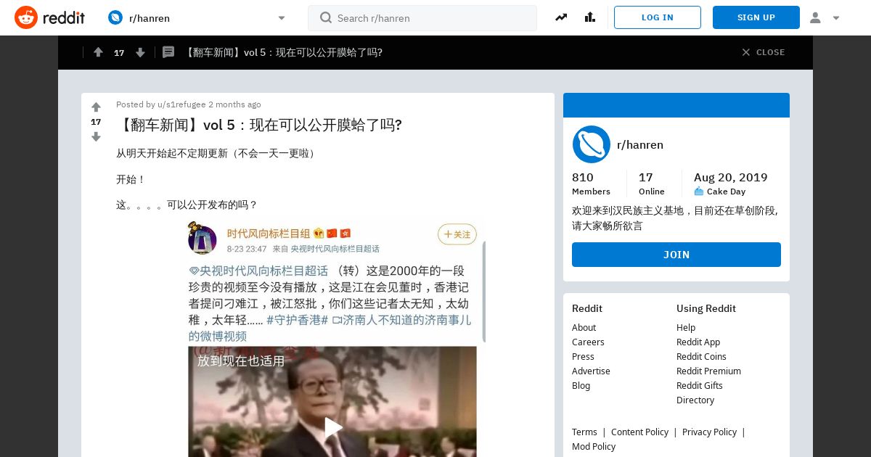Open the Directory footer link

click(695, 400)
